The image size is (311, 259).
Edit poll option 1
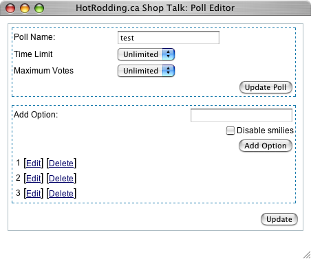[34, 164]
